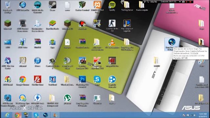Open the TeamSpeak 3 Client shortcut
Image resolution: width=210 pixels, height=118 pixels.
[67, 61]
